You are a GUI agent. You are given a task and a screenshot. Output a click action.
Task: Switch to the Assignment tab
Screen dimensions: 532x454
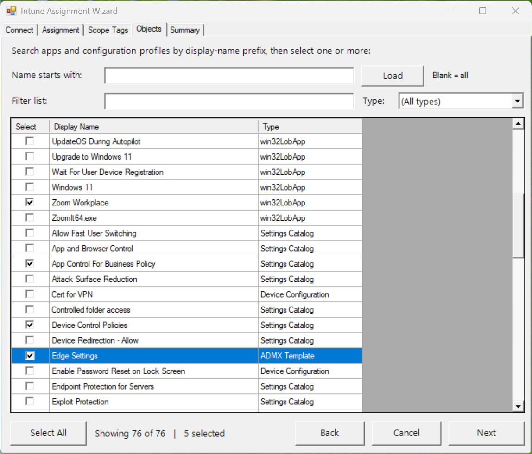[60, 30]
